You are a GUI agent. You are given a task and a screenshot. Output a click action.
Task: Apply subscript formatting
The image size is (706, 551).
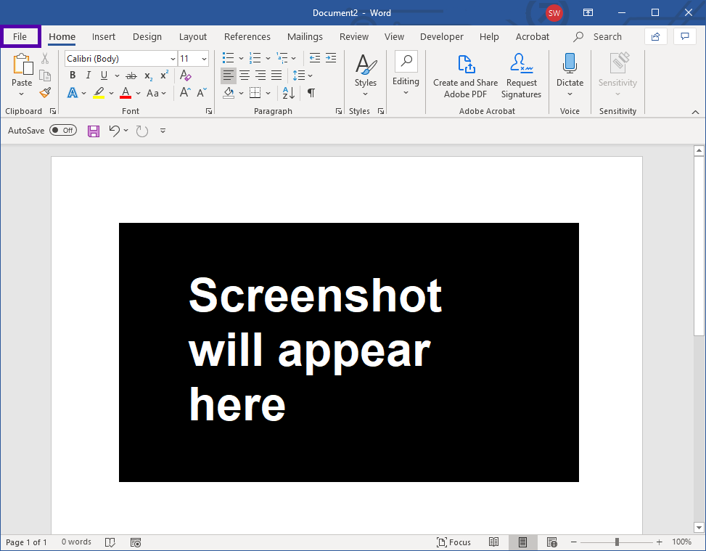click(x=149, y=75)
